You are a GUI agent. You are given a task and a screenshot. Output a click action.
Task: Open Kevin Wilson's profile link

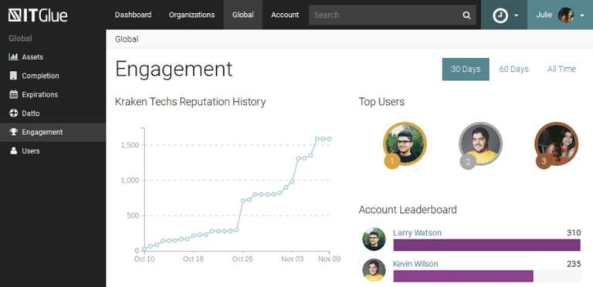pos(415,264)
